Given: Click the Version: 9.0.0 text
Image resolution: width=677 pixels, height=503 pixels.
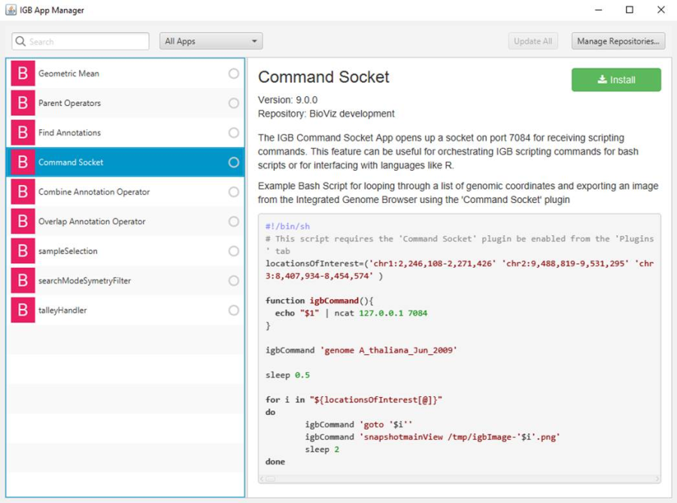Looking at the screenshot, I should (x=287, y=100).
